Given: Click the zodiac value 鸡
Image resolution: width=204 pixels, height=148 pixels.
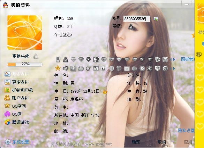Looking at the screenshot, I should [145, 91].
